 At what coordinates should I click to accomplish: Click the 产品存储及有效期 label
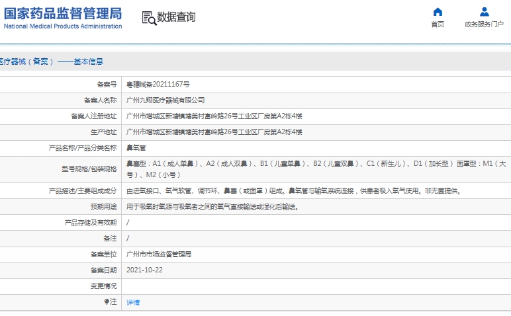point(91,223)
